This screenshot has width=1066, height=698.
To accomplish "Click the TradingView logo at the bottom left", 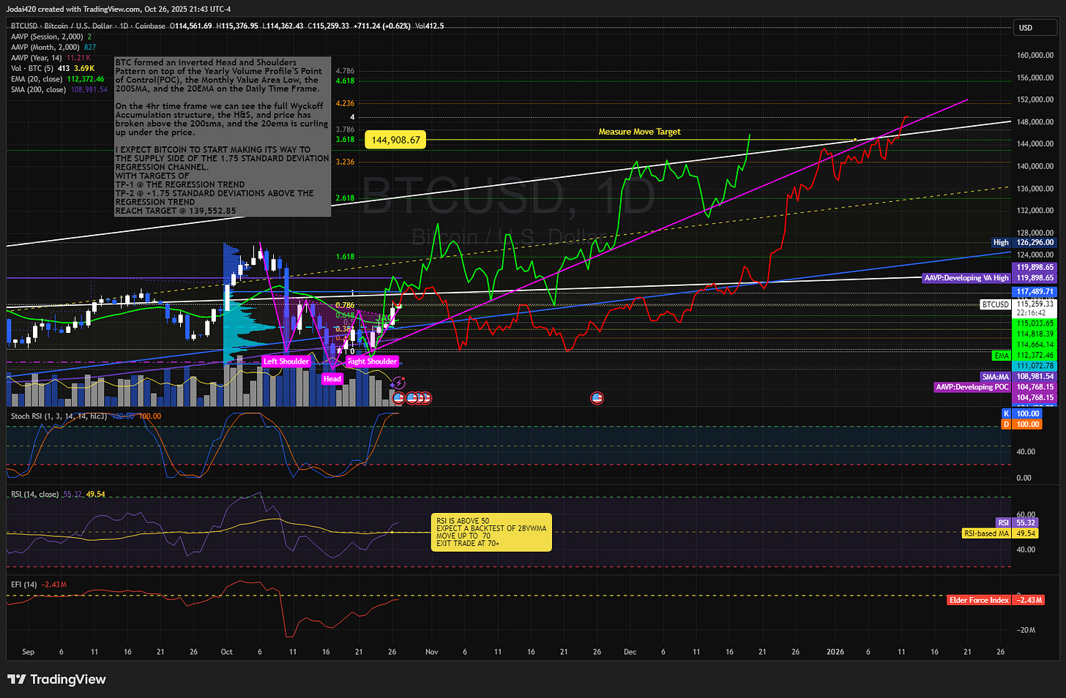I will pos(56,680).
